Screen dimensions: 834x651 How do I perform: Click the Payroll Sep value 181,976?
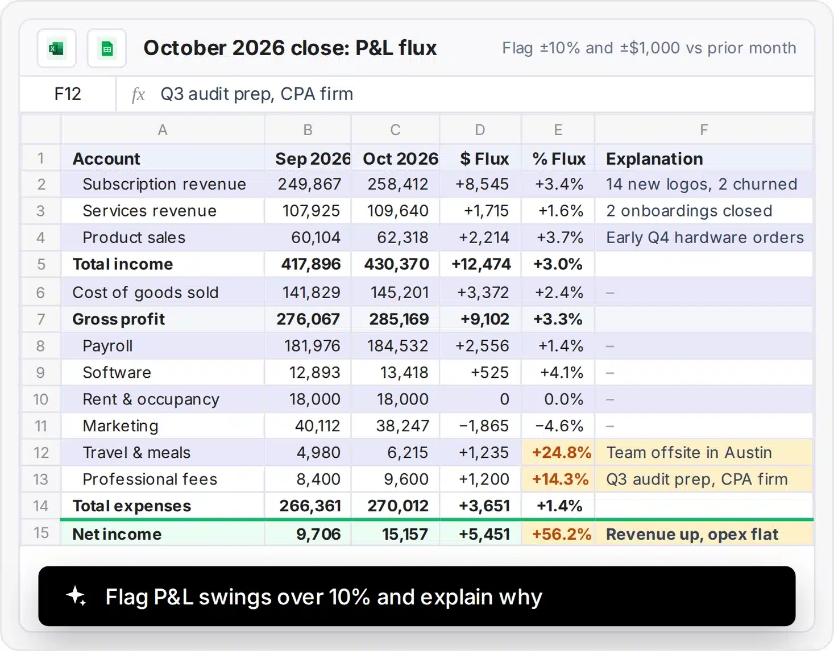[308, 346]
